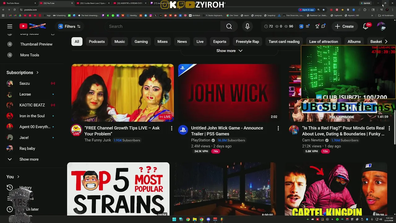Open the John Wick game trailer thumbnail
The width and height of the screenshot is (396, 223).
click(x=229, y=93)
